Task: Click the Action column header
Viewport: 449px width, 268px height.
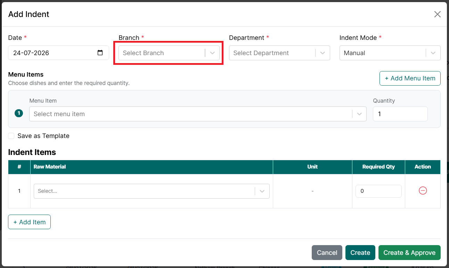Action: (423, 167)
